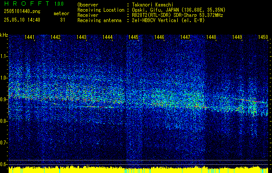
Task: Click the 1.1 kHz axis label
Action: coord(4,56)
